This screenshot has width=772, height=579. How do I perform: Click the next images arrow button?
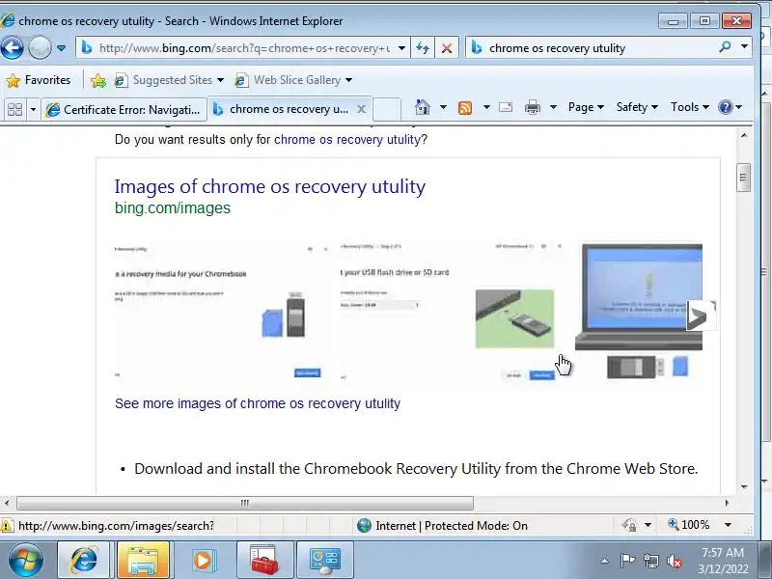[x=702, y=317]
